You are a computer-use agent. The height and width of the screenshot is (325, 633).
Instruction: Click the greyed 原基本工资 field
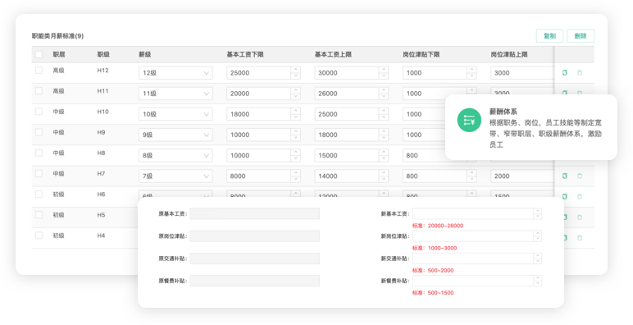pyautogui.click(x=255, y=213)
